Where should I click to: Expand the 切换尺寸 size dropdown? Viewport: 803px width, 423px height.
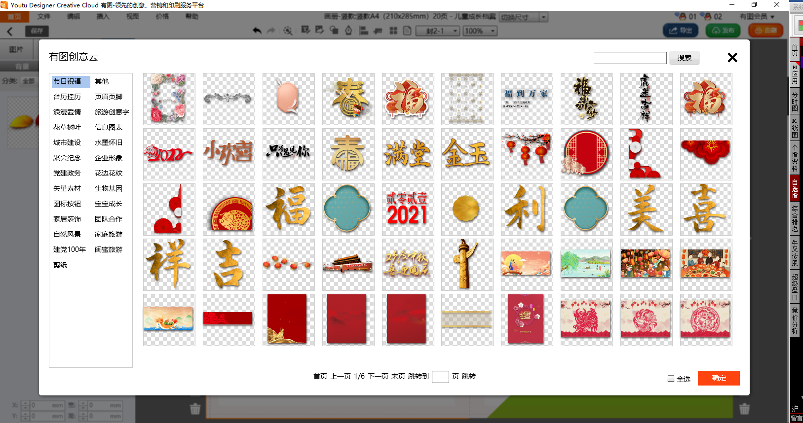point(543,17)
